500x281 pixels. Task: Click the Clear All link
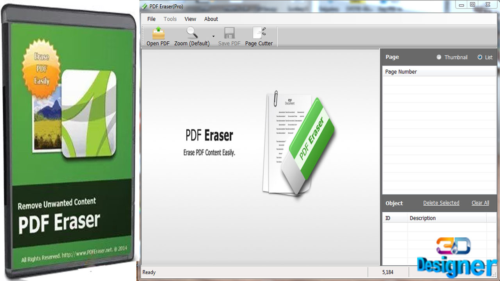click(480, 203)
